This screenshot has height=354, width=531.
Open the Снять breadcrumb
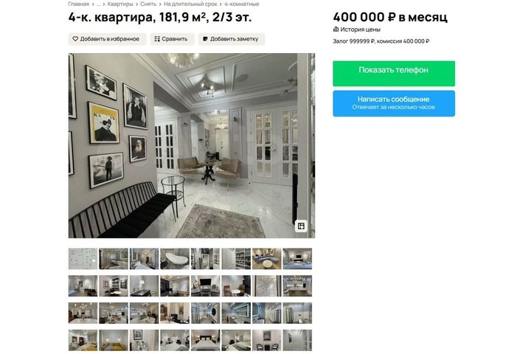[x=148, y=4]
